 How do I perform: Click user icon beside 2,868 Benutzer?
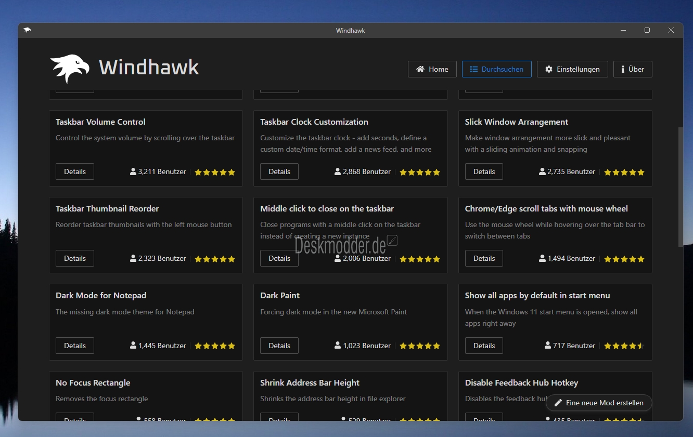tap(338, 171)
